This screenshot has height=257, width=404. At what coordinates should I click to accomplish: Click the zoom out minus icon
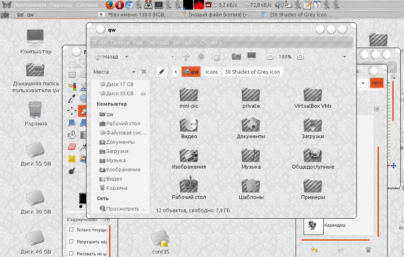click(x=270, y=56)
